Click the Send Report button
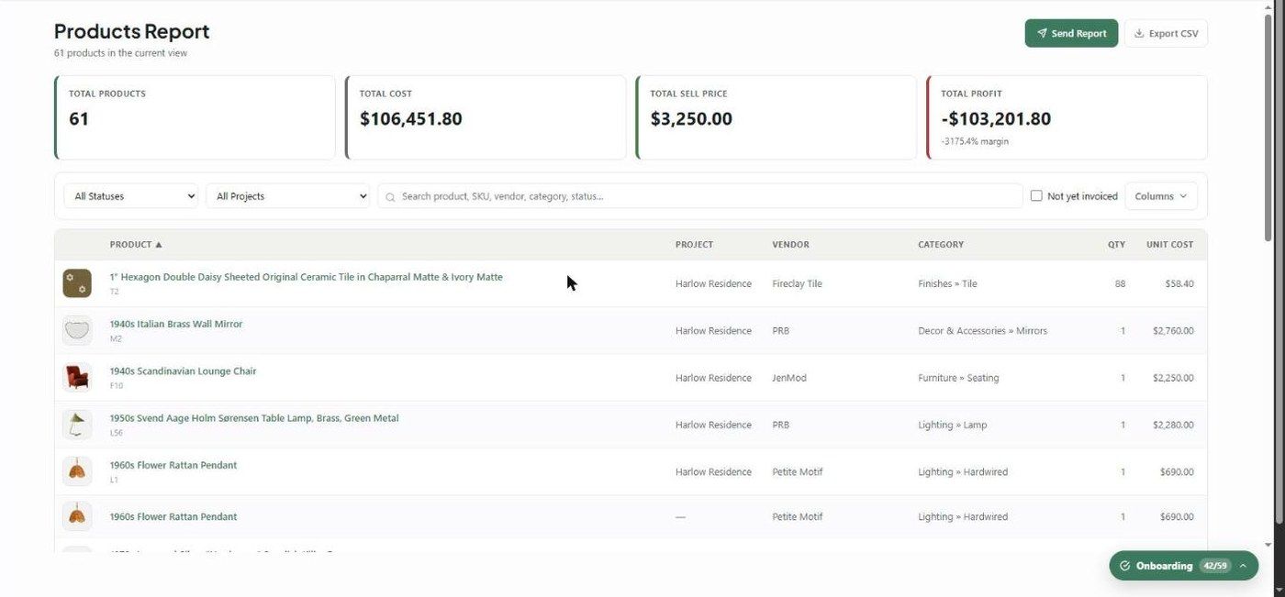Screen dimensions: 1285x597 coord(1071,33)
